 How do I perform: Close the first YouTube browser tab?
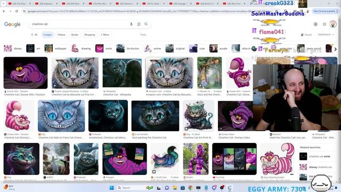pos(30,4)
